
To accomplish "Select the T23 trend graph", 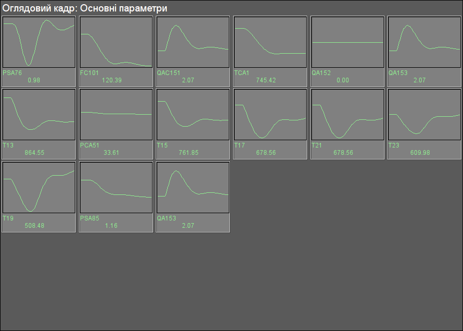I will pos(424,115).
